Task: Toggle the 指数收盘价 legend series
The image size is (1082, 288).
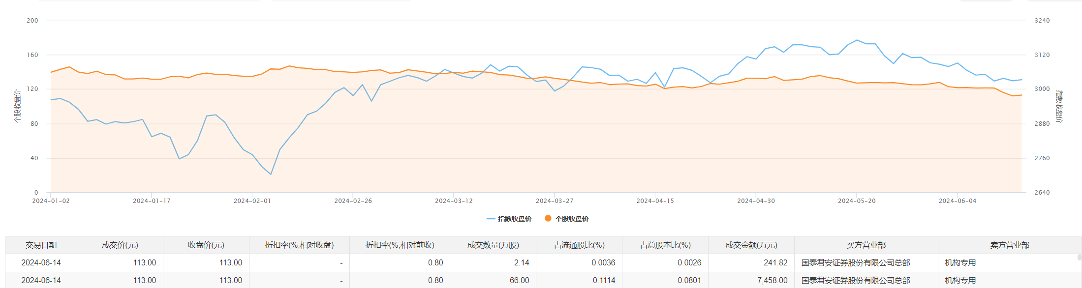Action: coord(509,219)
